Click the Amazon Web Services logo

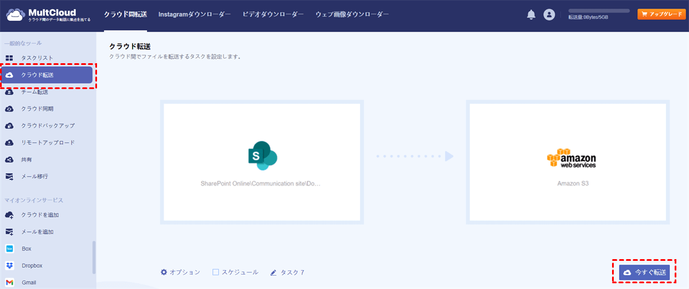click(x=571, y=157)
